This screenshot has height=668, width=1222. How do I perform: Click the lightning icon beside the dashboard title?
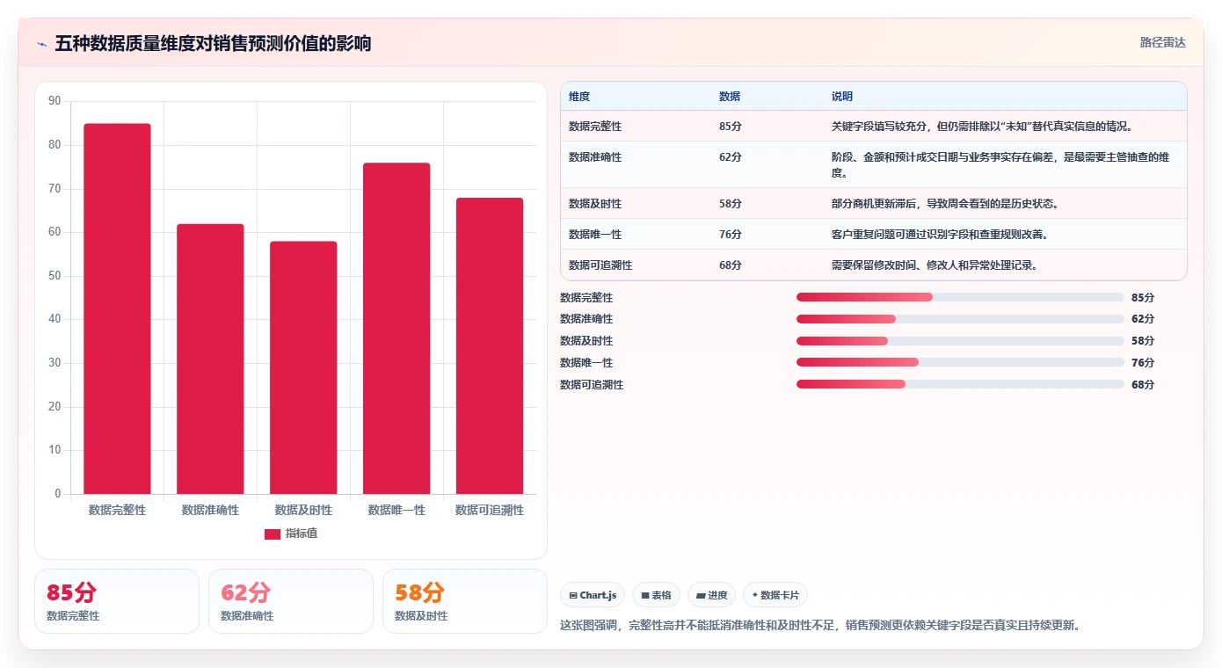click(42, 43)
